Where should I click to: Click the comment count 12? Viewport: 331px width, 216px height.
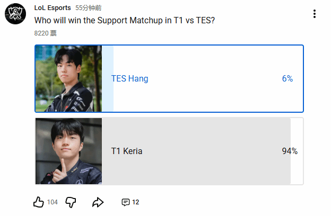pyautogui.click(x=136, y=202)
